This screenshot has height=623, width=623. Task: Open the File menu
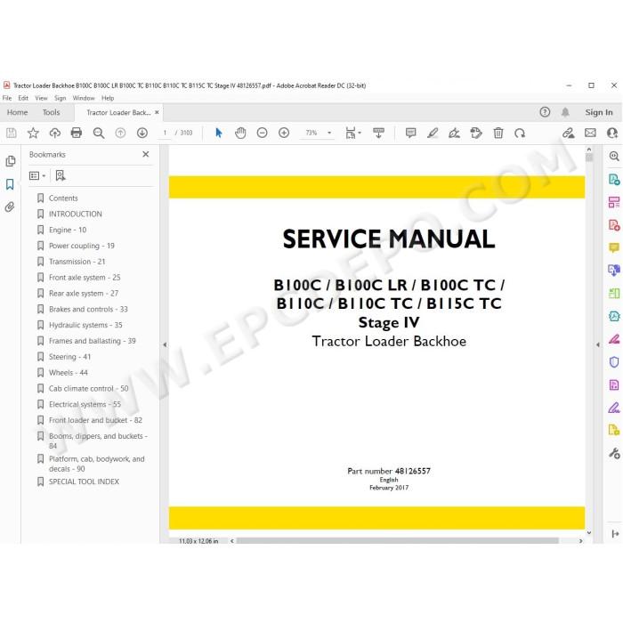coord(7,98)
